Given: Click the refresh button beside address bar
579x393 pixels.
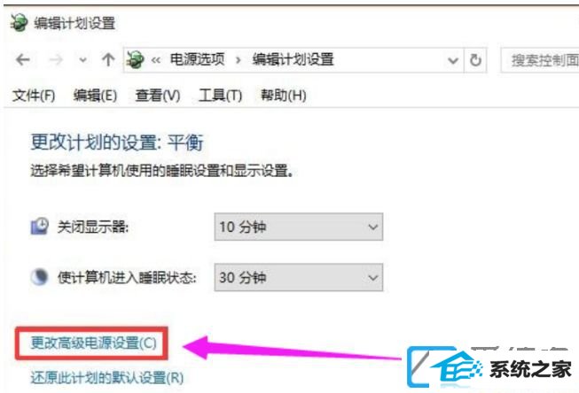Looking at the screenshot, I should coord(475,60).
